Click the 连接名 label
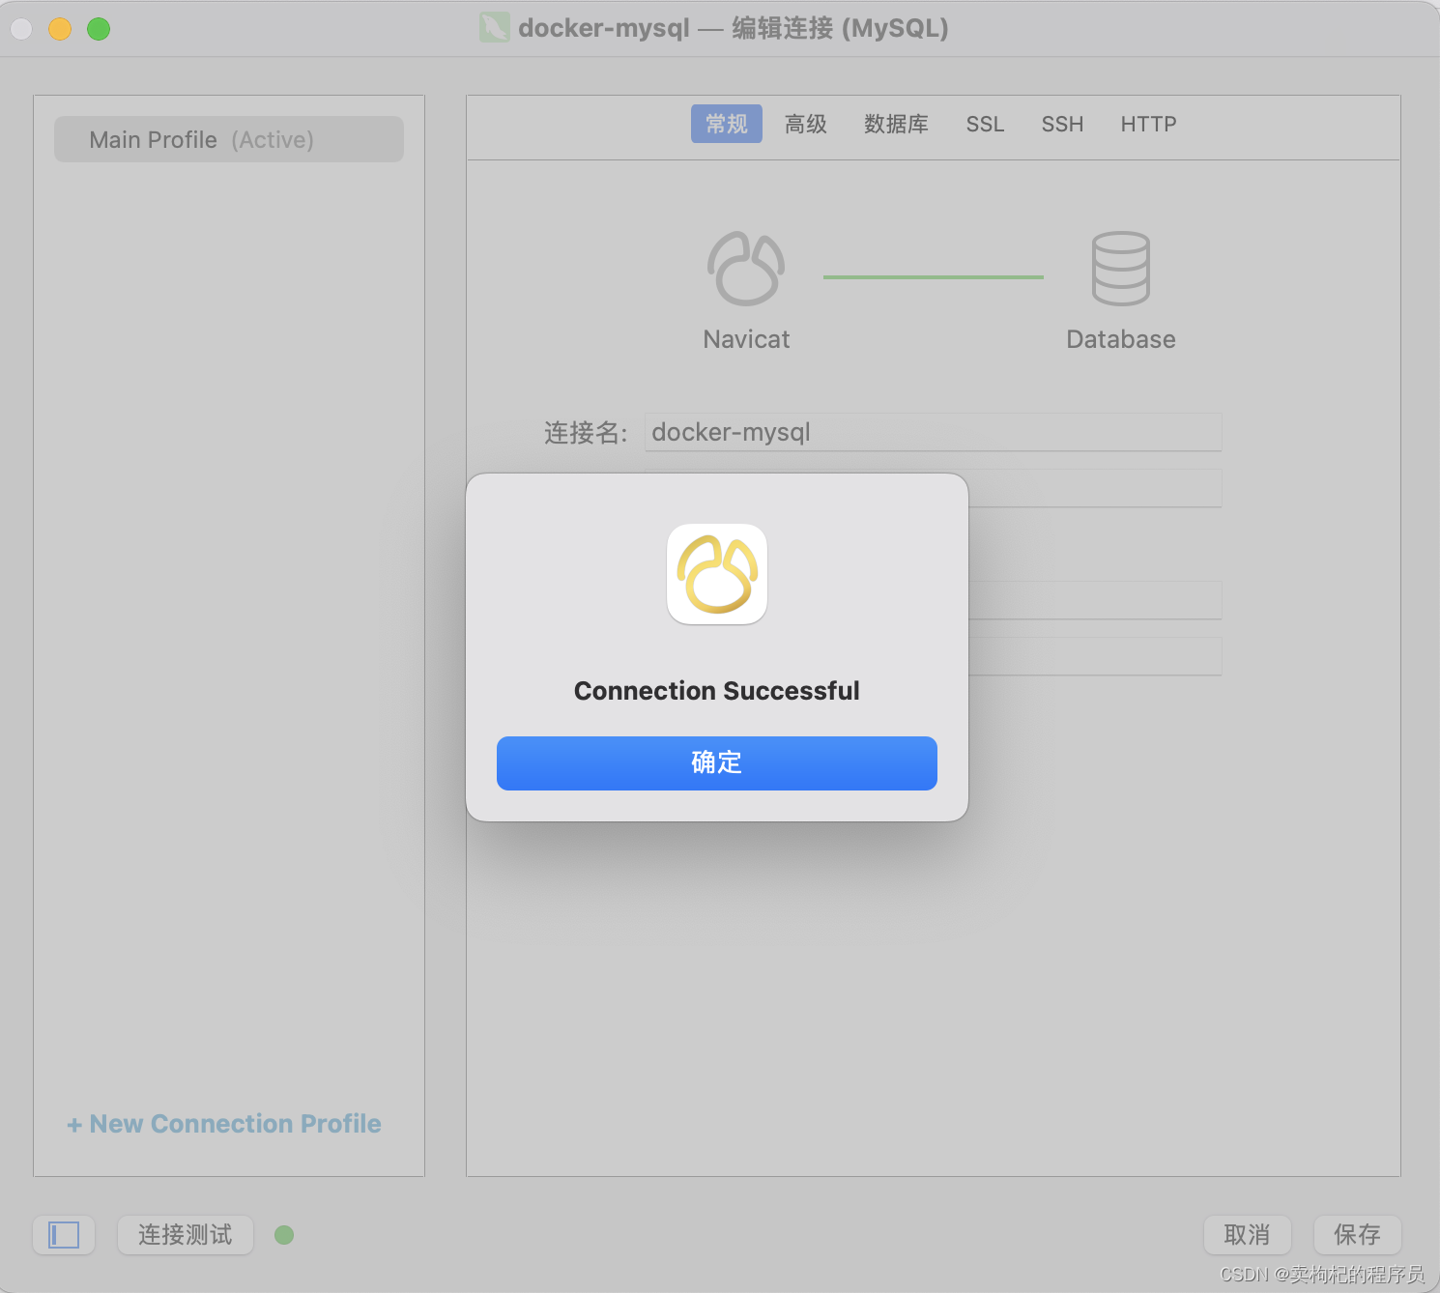 [x=586, y=433]
